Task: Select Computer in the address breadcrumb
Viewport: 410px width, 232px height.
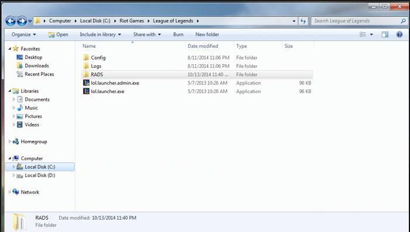Action: point(60,21)
